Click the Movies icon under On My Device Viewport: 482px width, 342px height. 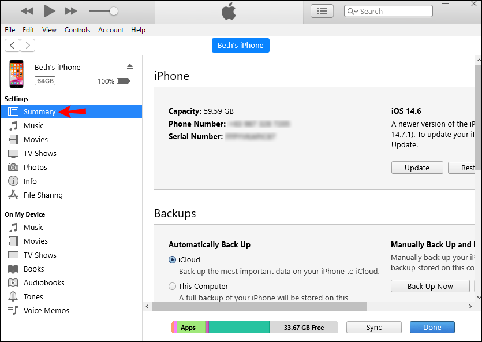[13, 241]
